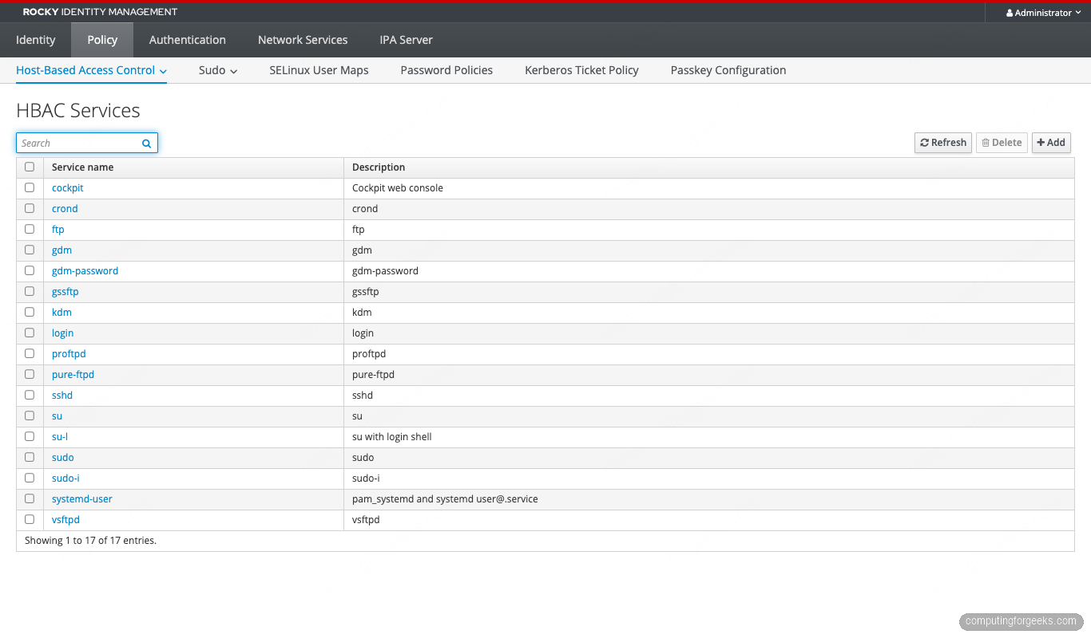Click the search magnifier icon
The image size is (1091, 638).
click(147, 144)
